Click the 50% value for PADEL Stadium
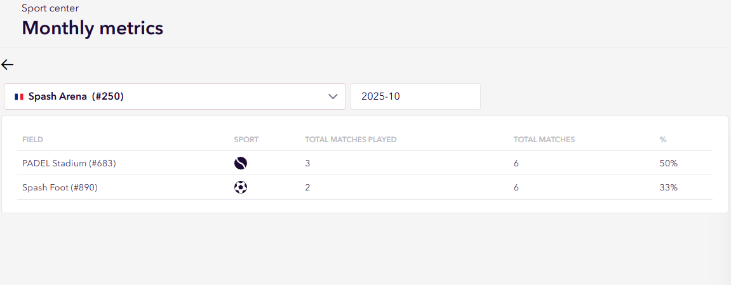This screenshot has width=731, height=285. (669, 163)
